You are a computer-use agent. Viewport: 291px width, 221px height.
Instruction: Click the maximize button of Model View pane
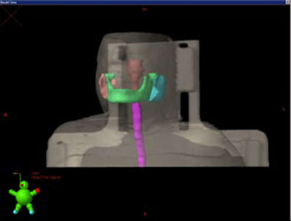point(288,2)
